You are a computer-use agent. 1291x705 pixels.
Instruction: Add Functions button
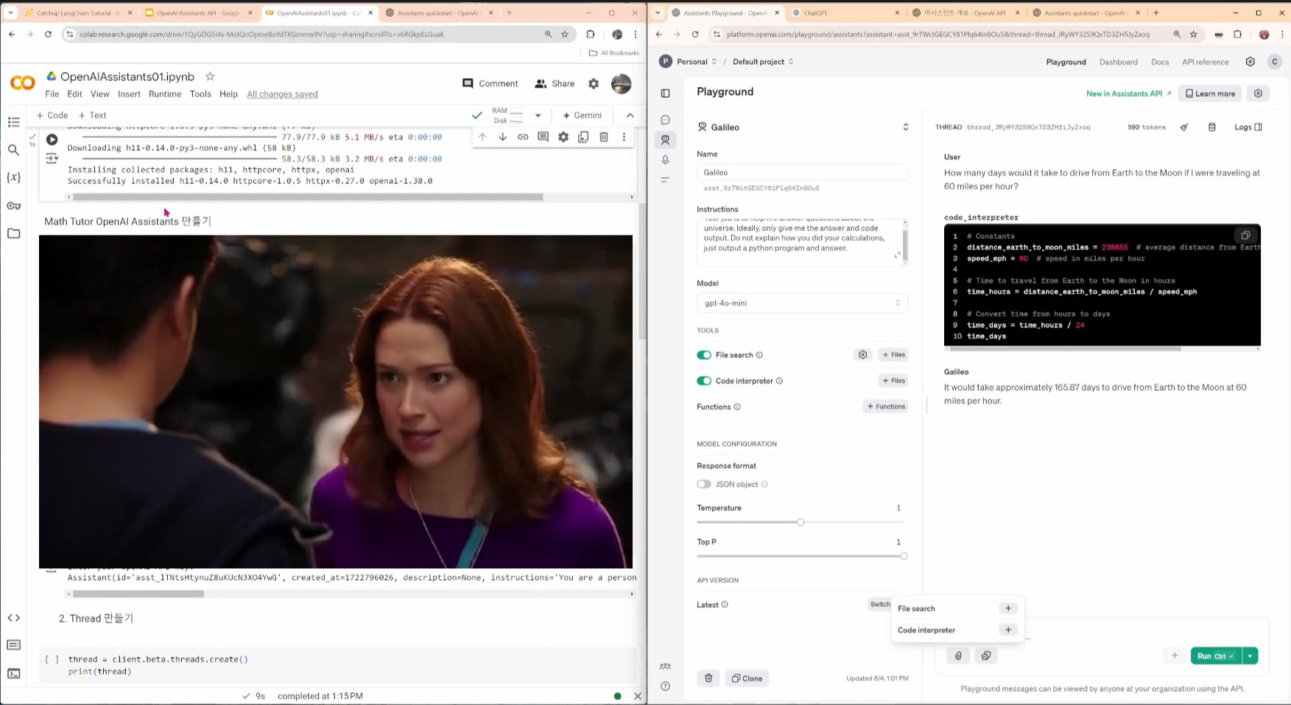click(886, 406)
